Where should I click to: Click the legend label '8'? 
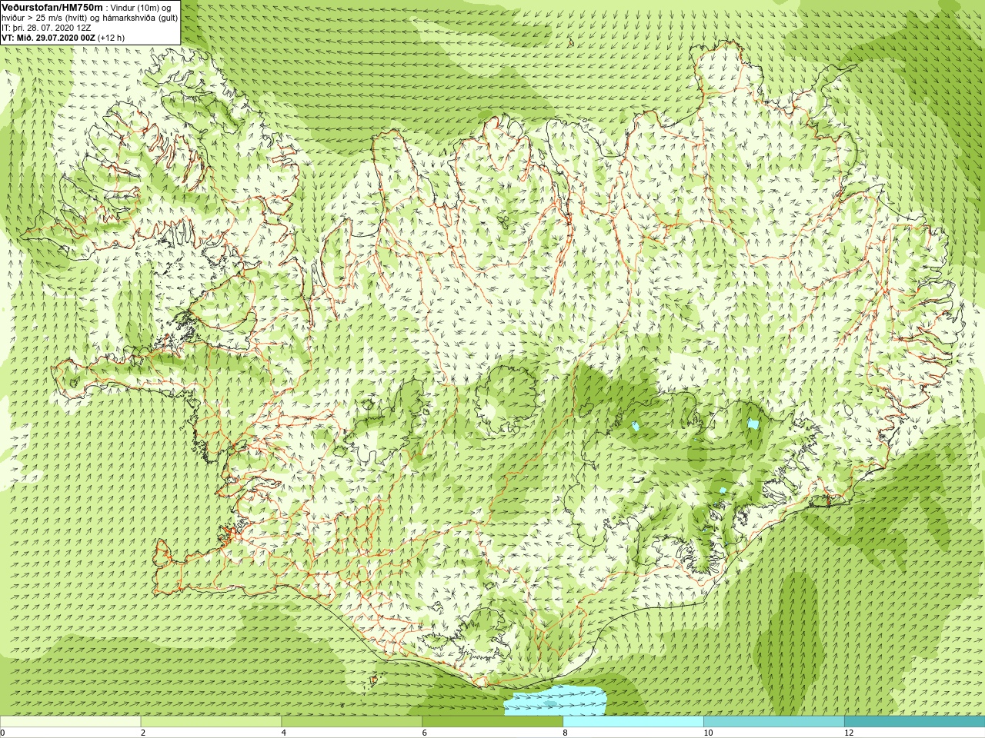566,733
